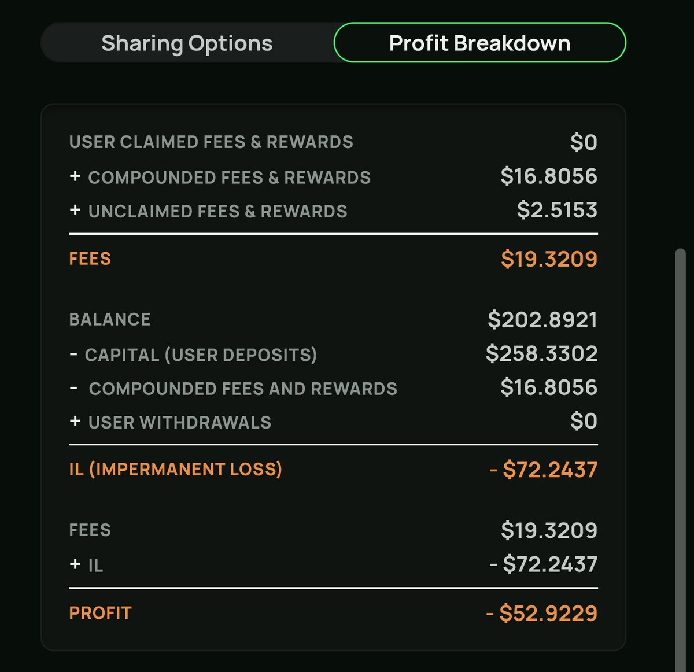Switch to the Sharing Options tab

click(187, 43)
